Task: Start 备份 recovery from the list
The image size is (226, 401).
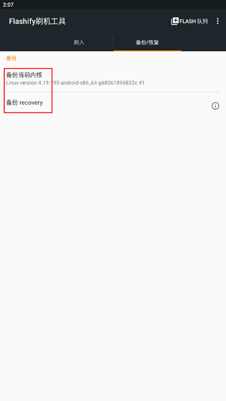Action: (113, 103)
